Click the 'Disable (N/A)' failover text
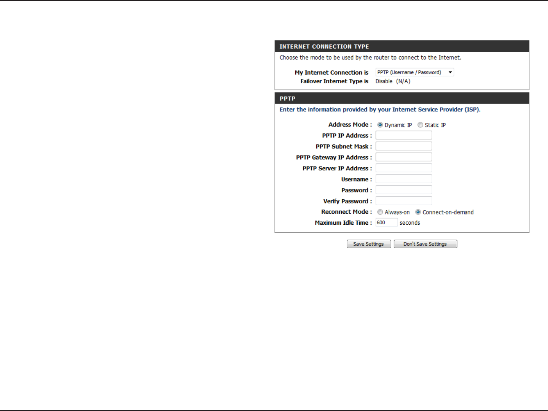Viewport: 548px width, 411px height. 393,81
